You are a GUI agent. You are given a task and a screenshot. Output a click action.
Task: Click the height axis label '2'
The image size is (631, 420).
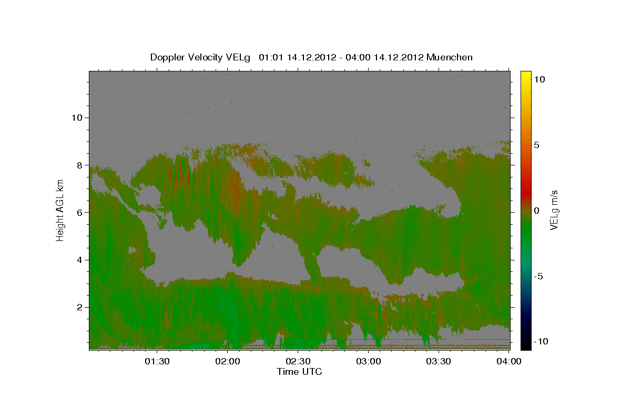[80, 307]
